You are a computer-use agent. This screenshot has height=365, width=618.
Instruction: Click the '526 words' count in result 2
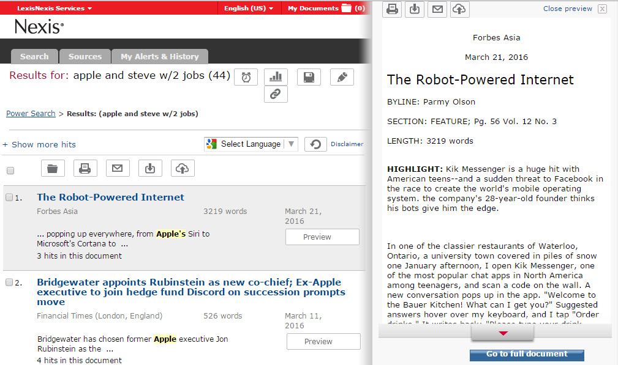coord(223,316)
